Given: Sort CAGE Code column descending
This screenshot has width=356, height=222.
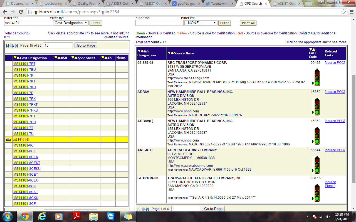Looking at the screenshot, I should [311, 49].
